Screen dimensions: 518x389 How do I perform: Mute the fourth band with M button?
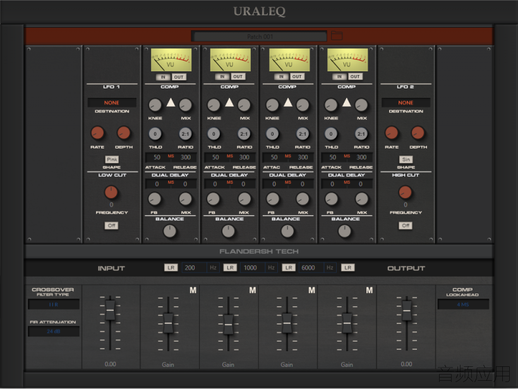370,290
